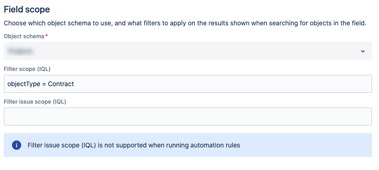Click the info message about automation rules

coord(134,145)
